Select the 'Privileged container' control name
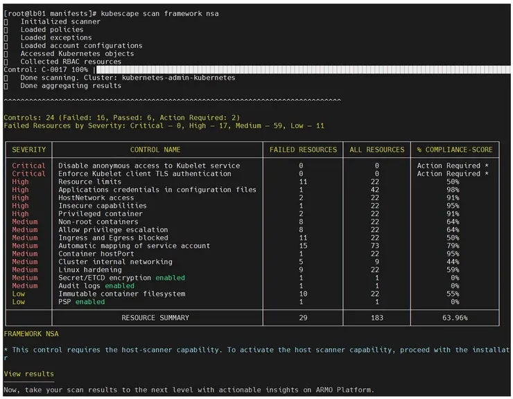Screen dimensions: 513x399 coord(101,214)
